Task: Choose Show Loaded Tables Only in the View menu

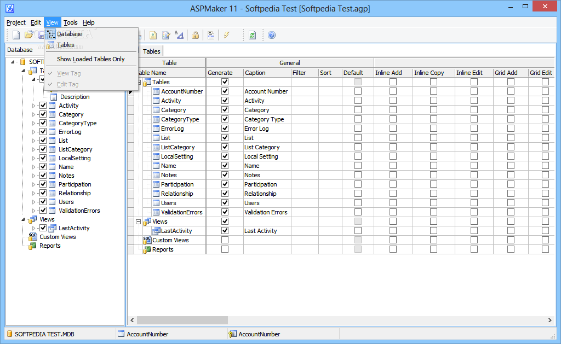Action: 91,59
